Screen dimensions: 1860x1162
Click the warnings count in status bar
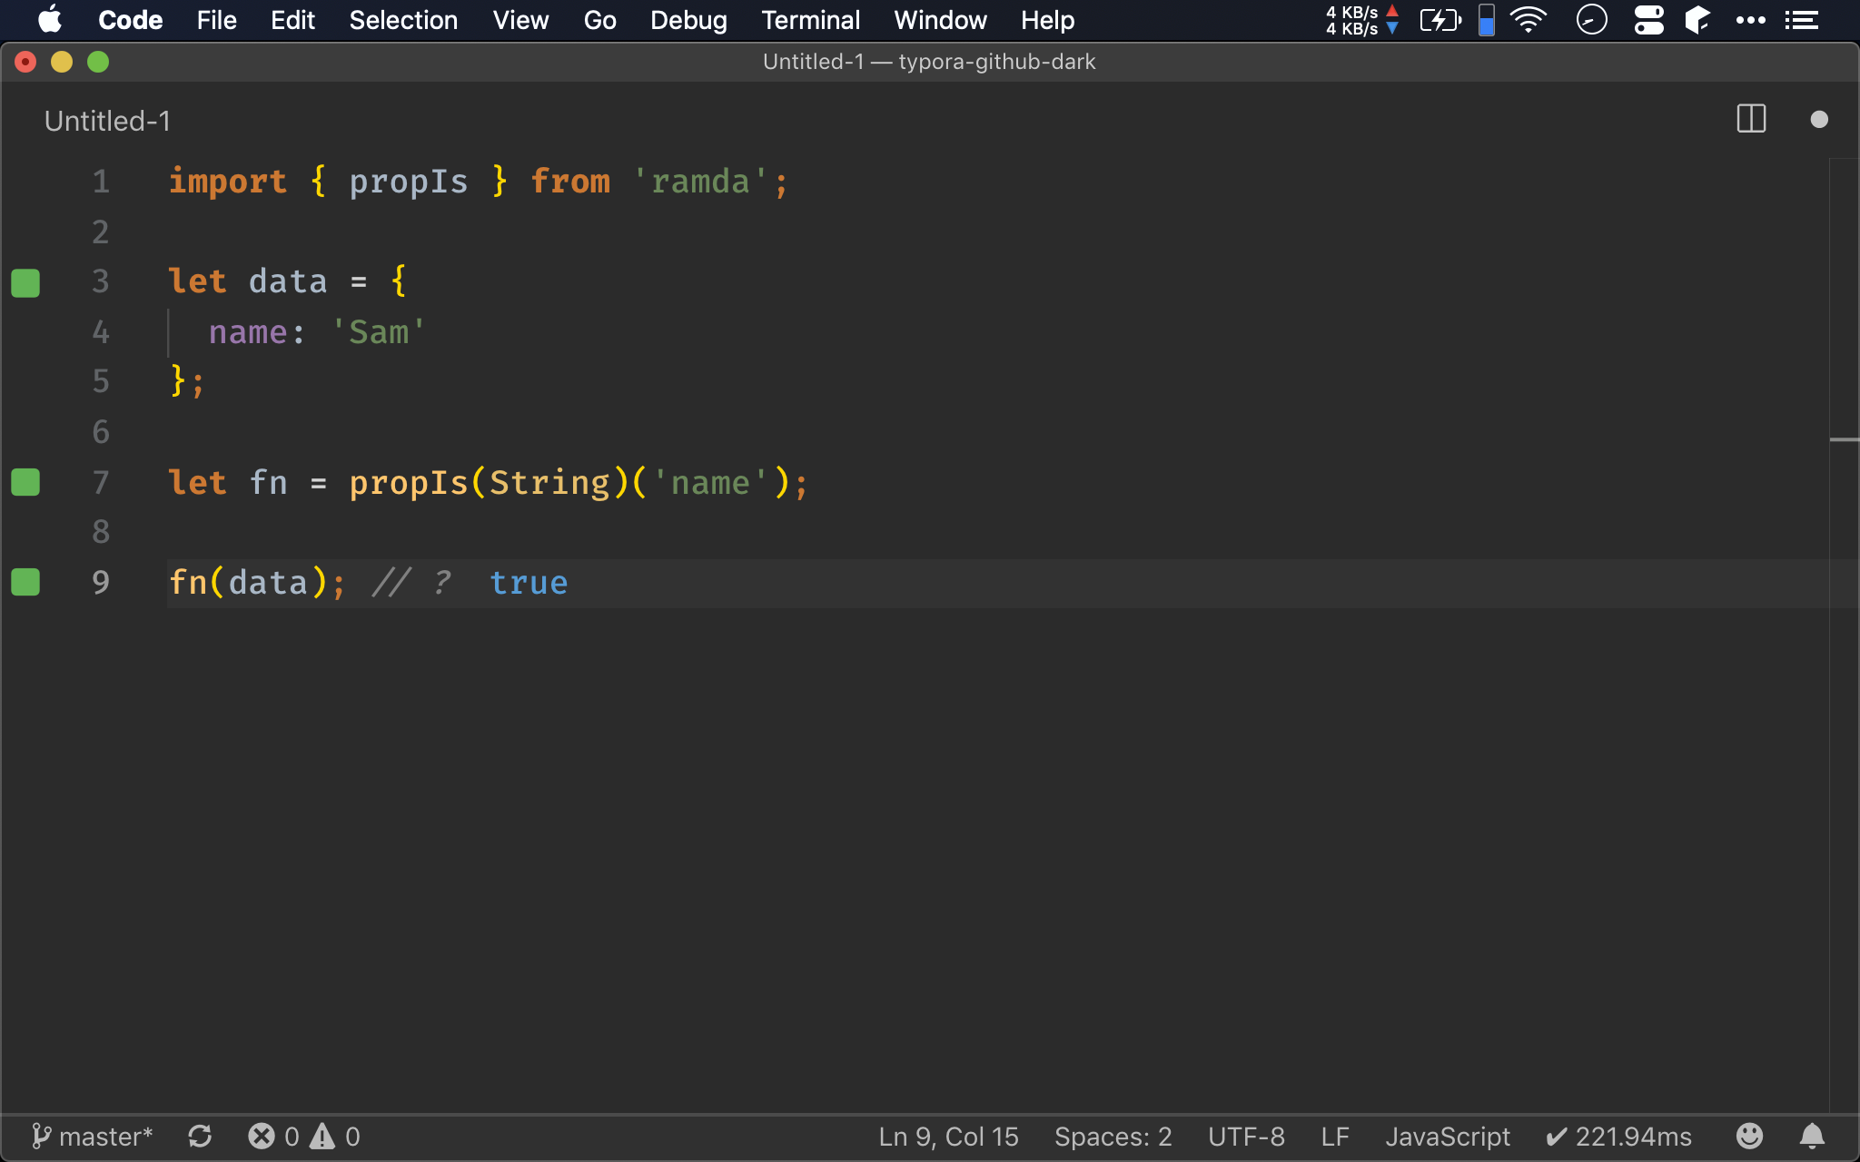point(335,1137)
